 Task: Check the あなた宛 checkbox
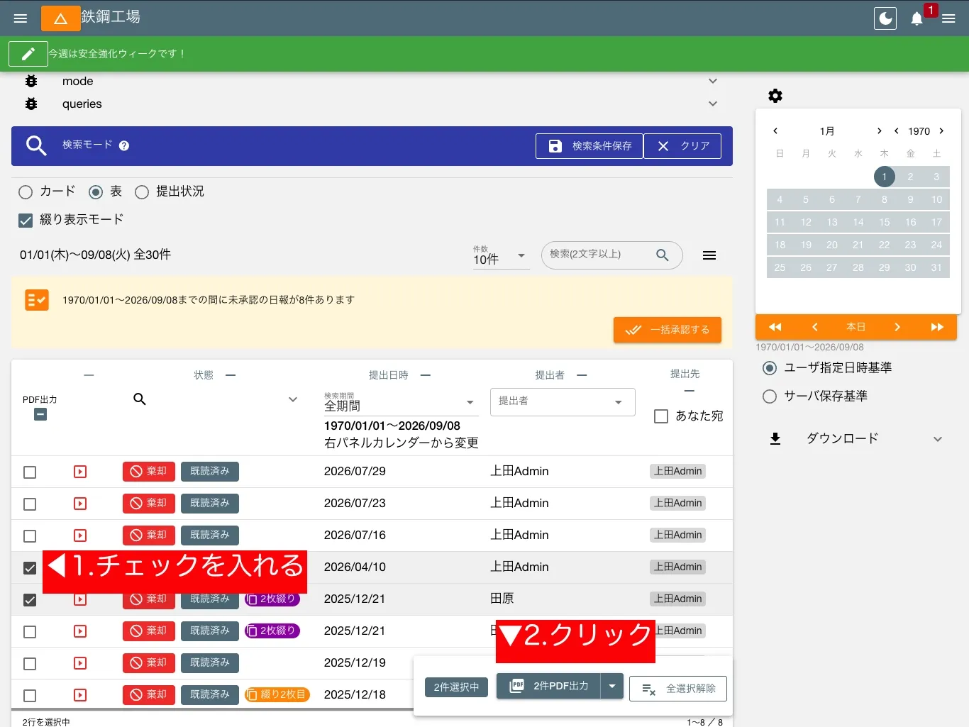[x=661, y=416]
